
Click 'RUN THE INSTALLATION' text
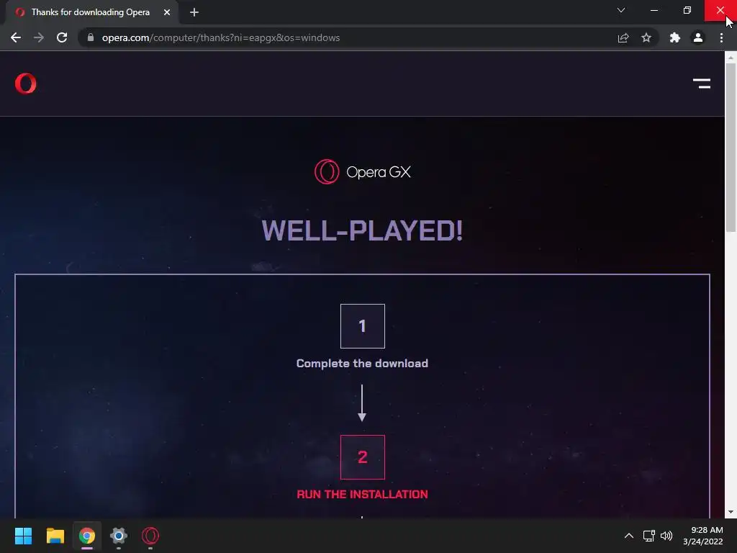point(362,494)
